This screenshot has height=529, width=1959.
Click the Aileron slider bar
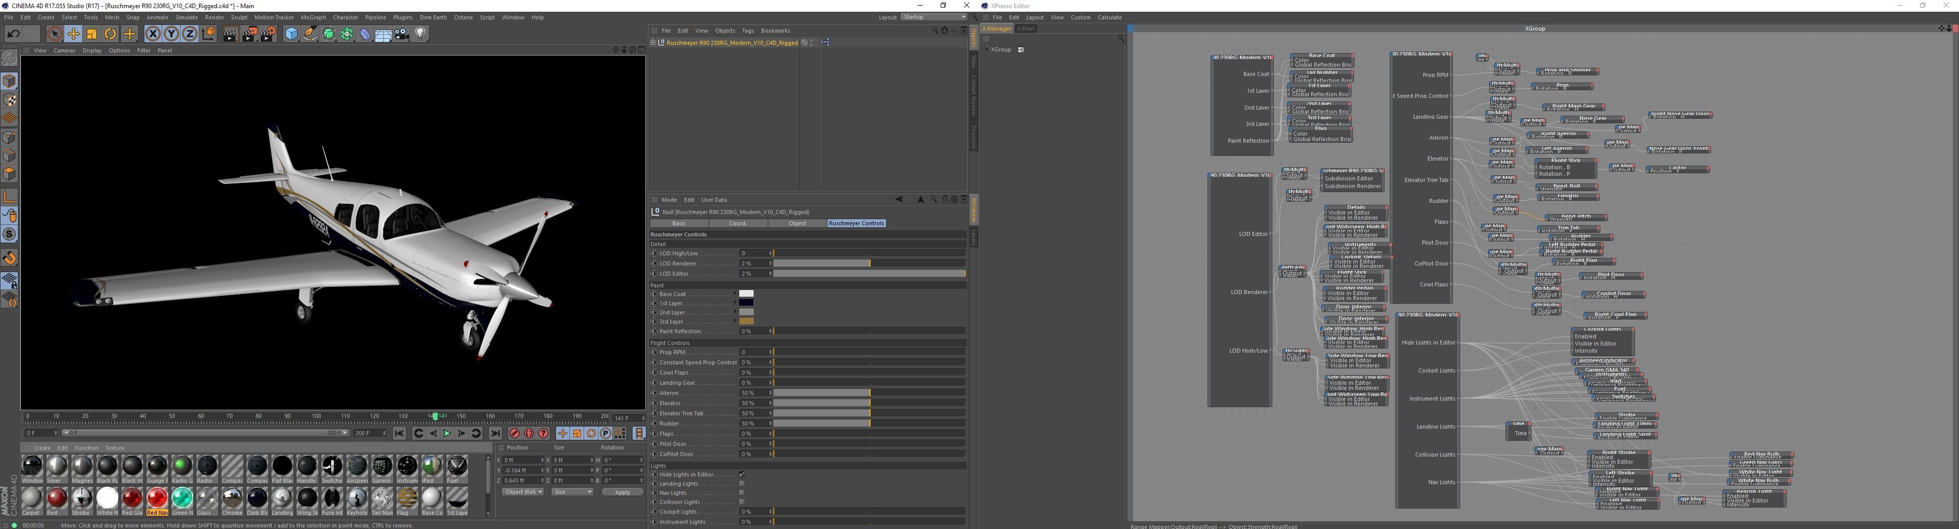click(869, 393)
